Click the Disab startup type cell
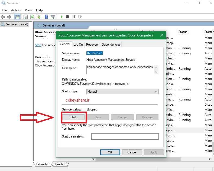This screenshot has width=214, height=171. (x=208, y=105)
